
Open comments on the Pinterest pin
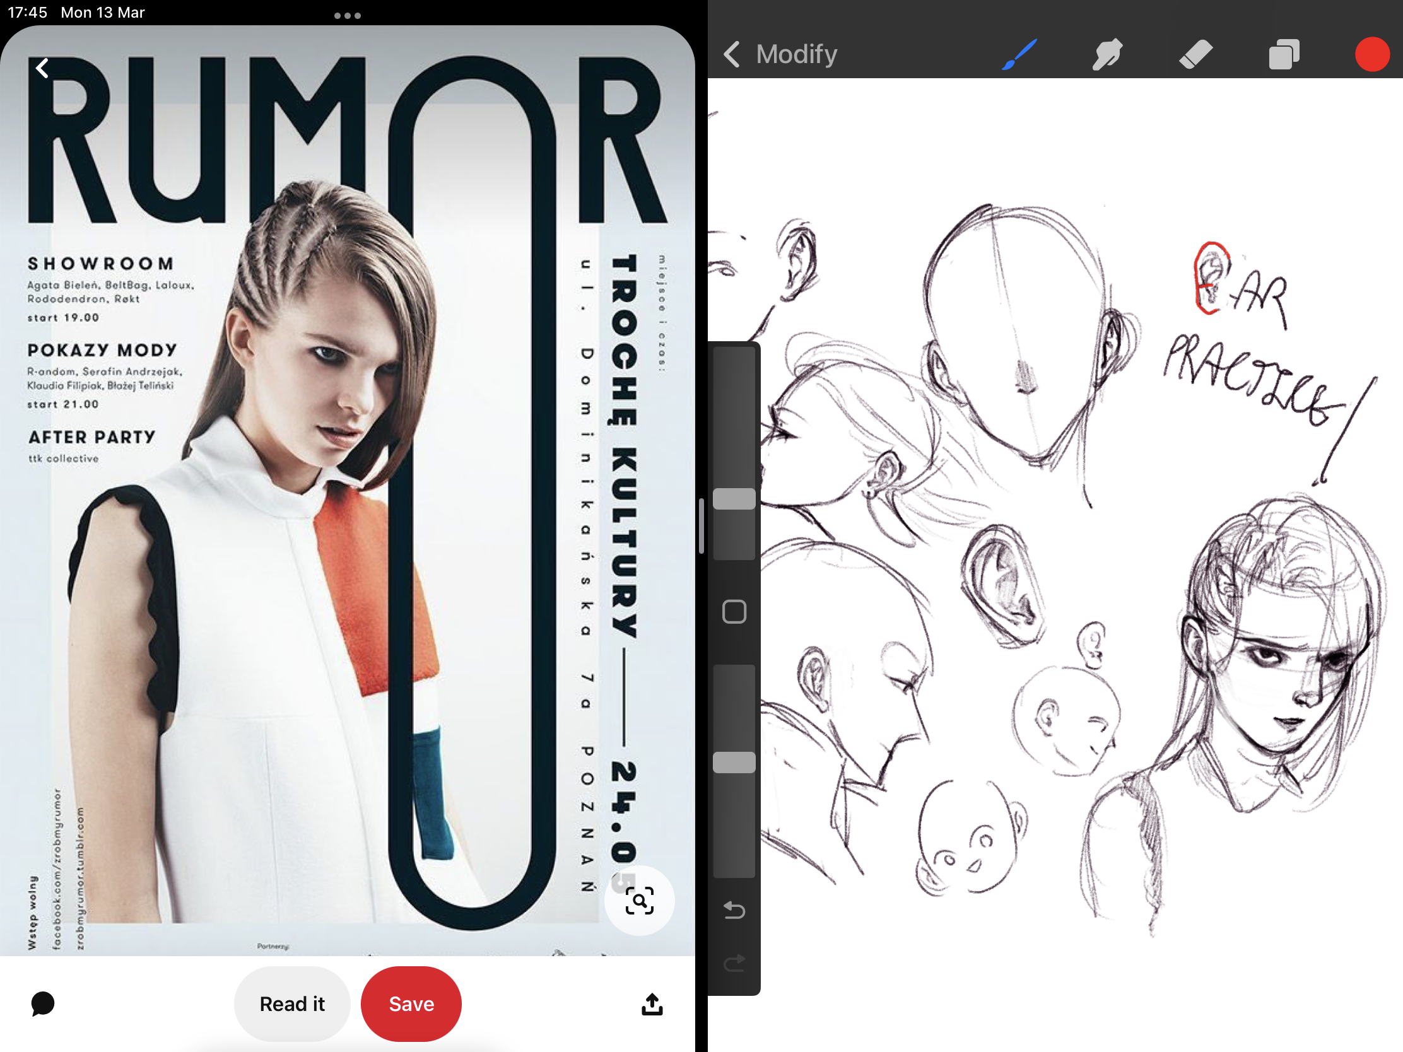point(42,1004)
